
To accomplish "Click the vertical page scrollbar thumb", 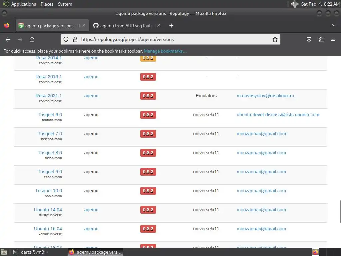I will [x=340, y=211].
